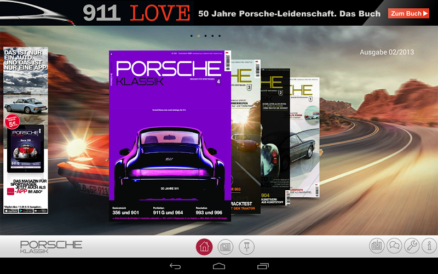
Task: Open the purple Porsche Klassik issue 4 cover
Action: (170, 136)
